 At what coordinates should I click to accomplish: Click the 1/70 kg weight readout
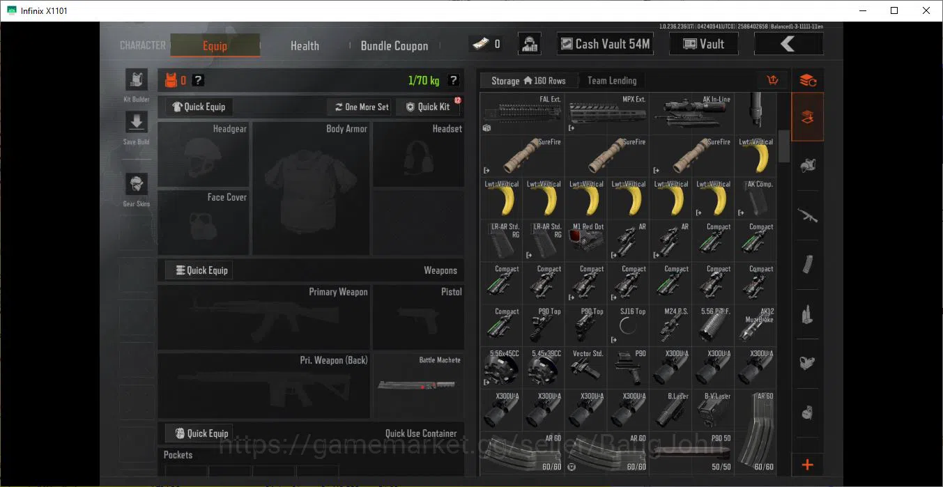click(424, 81)
